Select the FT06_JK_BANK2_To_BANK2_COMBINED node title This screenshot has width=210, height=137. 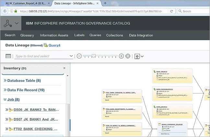tap(121, 125)
